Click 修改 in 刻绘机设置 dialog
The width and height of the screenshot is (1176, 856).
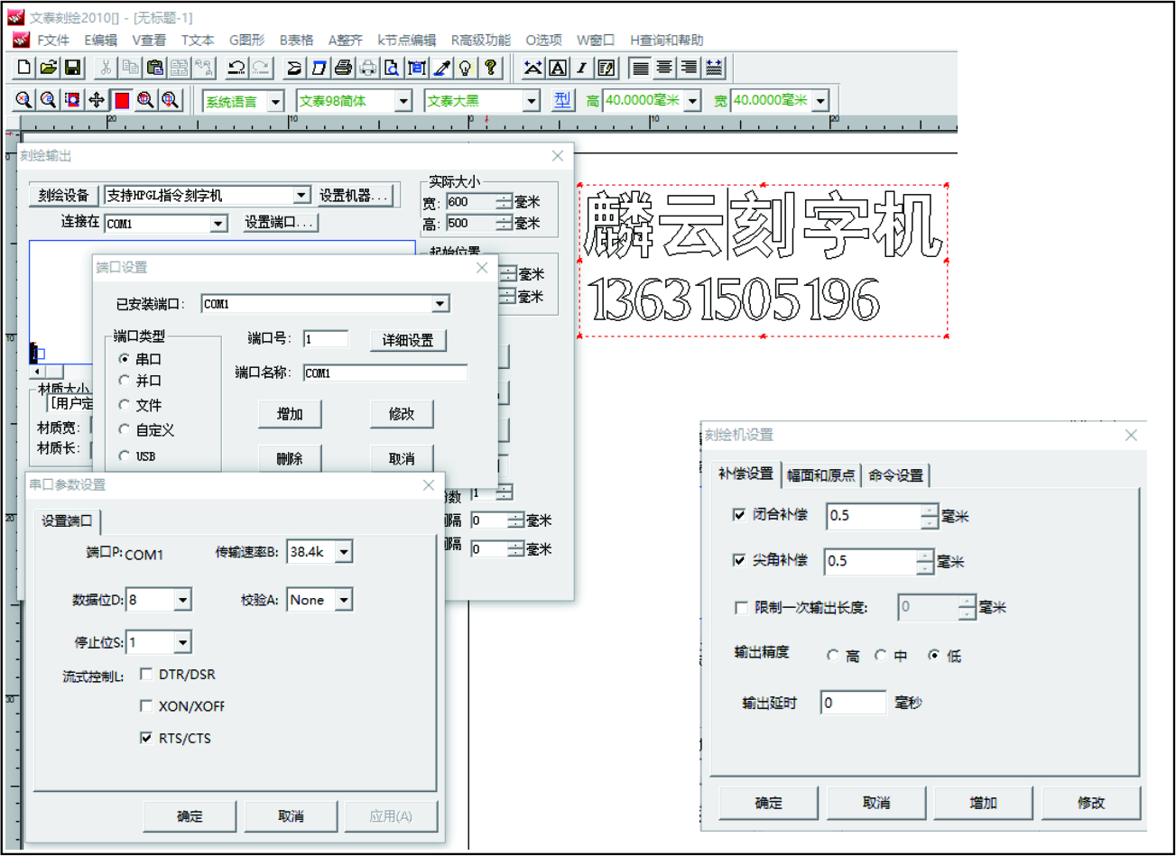click(1091, 803)
